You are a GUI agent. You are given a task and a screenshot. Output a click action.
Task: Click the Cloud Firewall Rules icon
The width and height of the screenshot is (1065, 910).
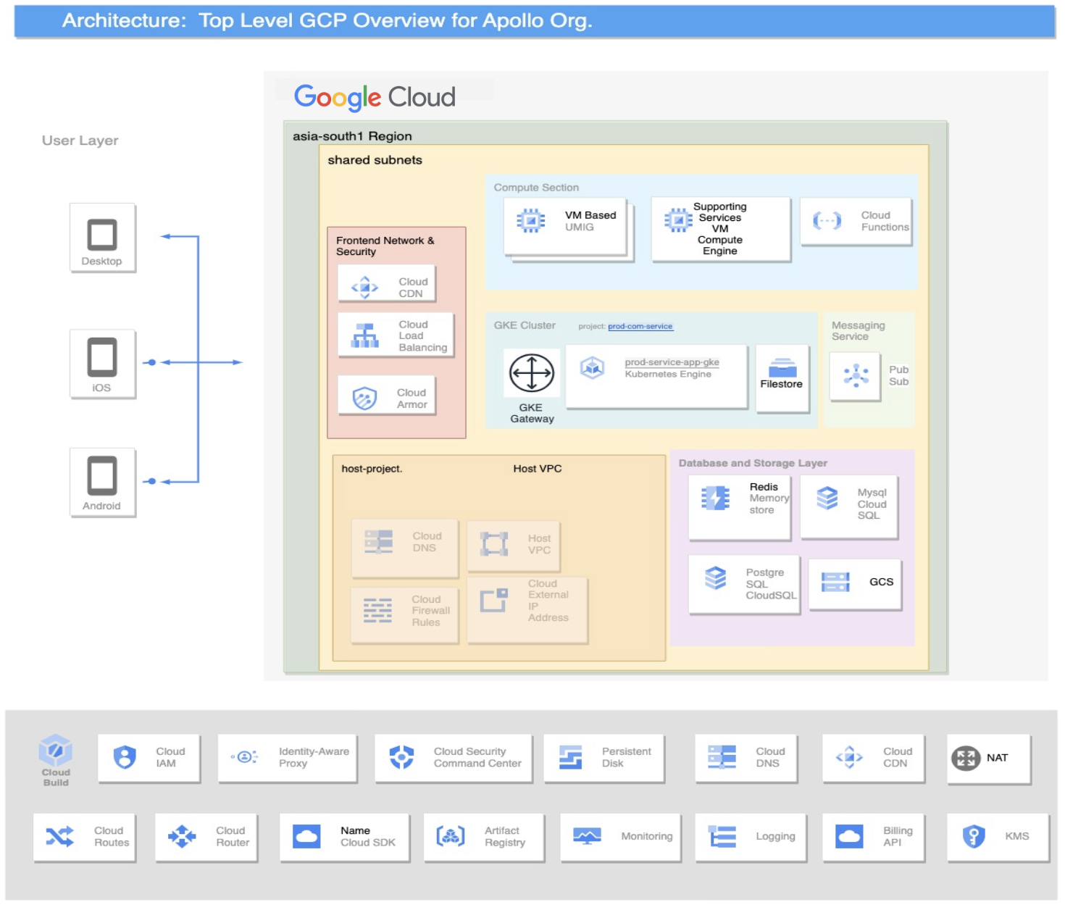[377, 611]
